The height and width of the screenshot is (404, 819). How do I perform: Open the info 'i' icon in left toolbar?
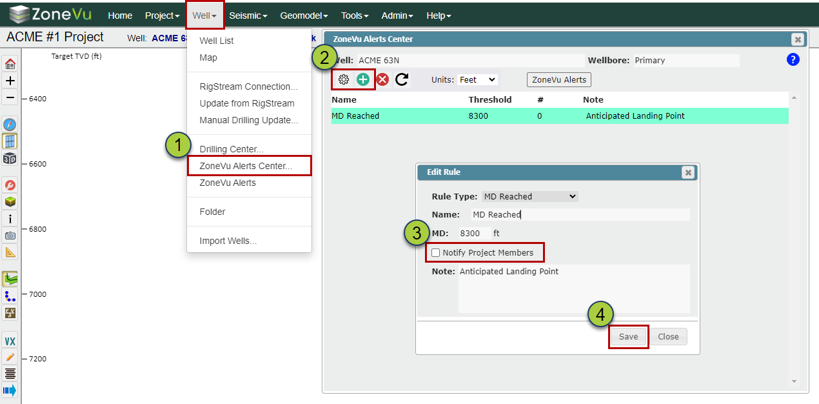[10, 219]
